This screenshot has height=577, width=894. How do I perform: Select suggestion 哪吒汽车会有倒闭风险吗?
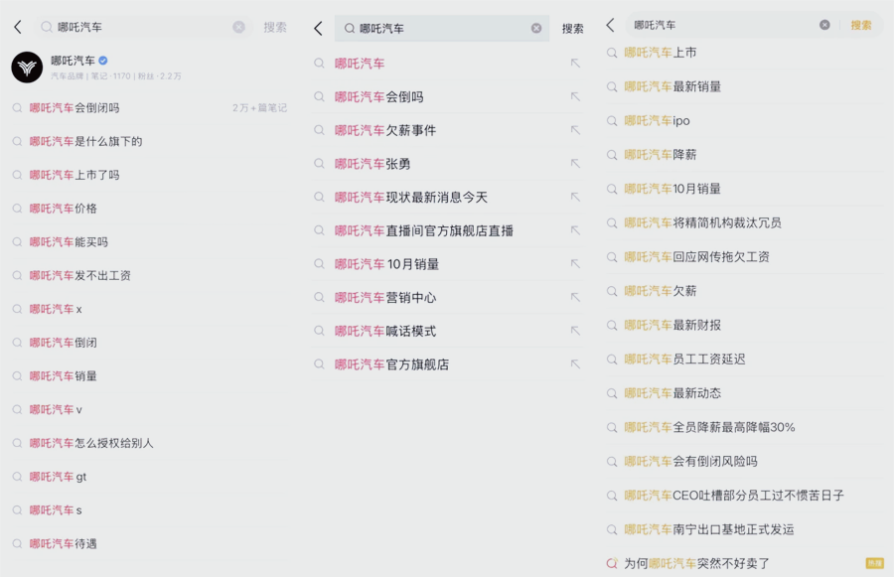[691, 461]
